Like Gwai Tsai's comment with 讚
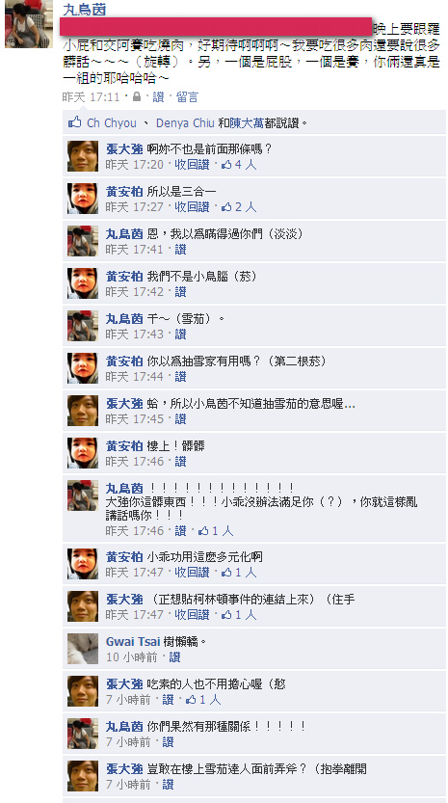The image size is (448, 803). point(174,657)
